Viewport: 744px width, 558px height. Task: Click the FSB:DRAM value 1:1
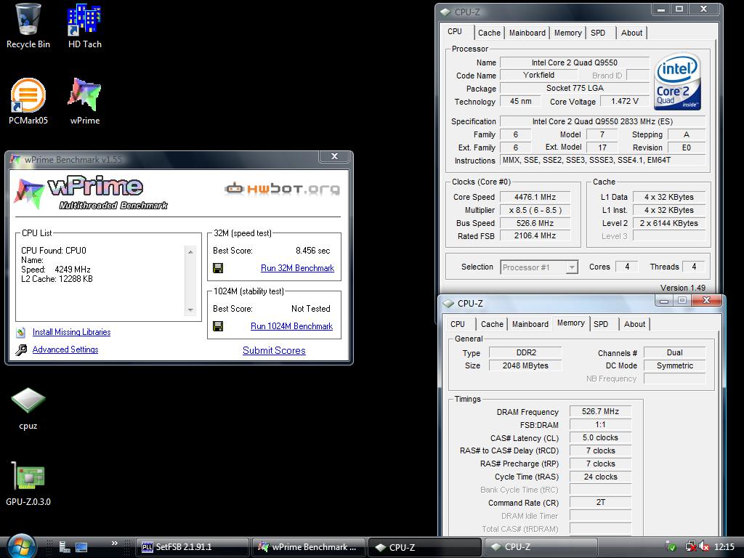pos(600,424)
